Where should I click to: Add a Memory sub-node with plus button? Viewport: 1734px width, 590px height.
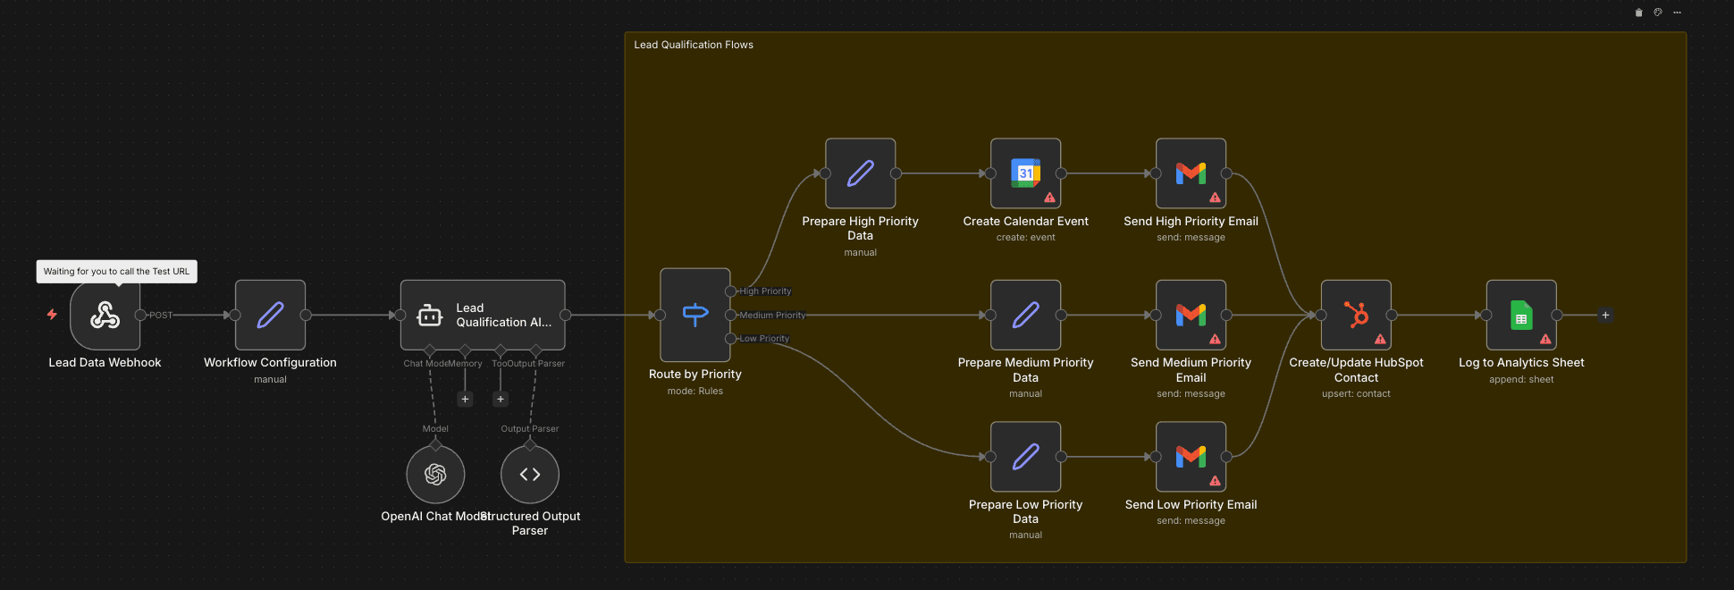[465, 399]
